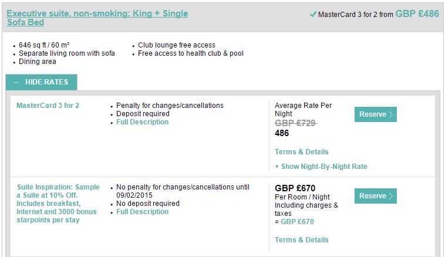Screen dimensions: 445x257
Task: Expand Show Night-By-Night Rate
Action: (x=321, y=167)
